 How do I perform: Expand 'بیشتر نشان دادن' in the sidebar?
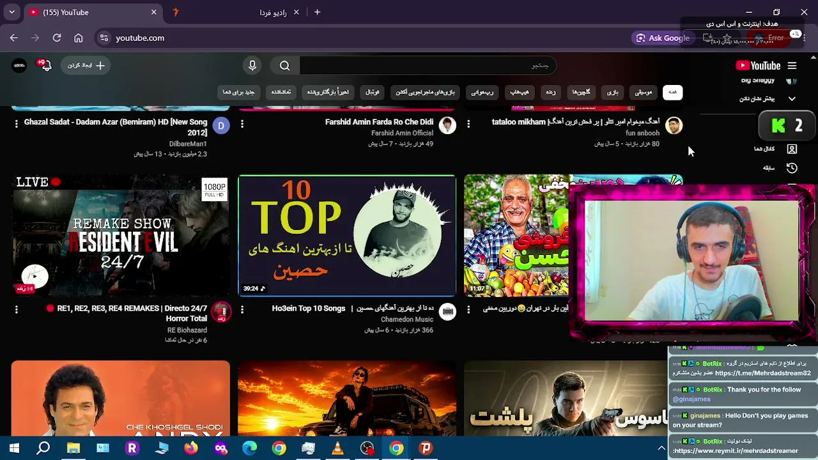(768, 98)
